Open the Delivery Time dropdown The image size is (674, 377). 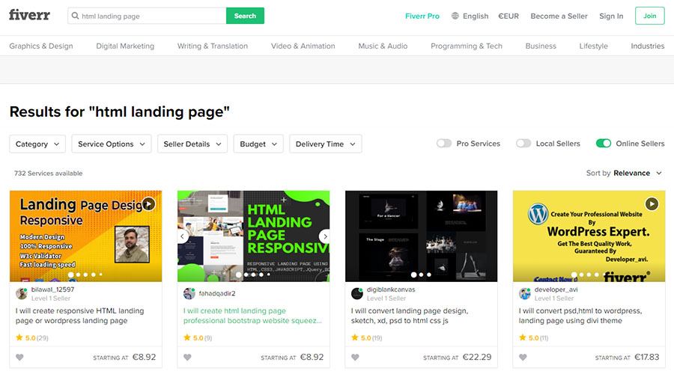click(x=326, y=144)
